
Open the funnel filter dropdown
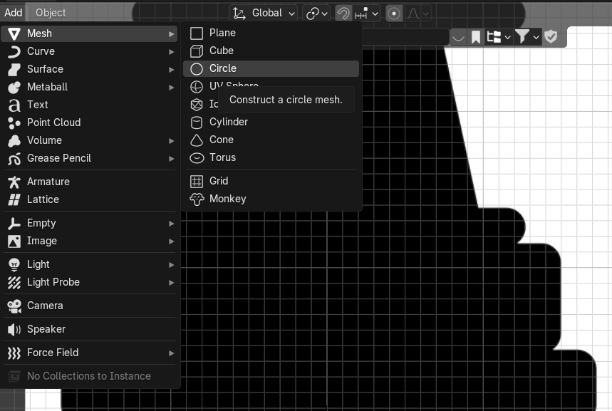coord(527,36)
